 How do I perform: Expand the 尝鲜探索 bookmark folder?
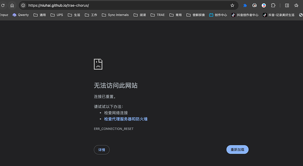pyautogui.click(x=195, y=15)
